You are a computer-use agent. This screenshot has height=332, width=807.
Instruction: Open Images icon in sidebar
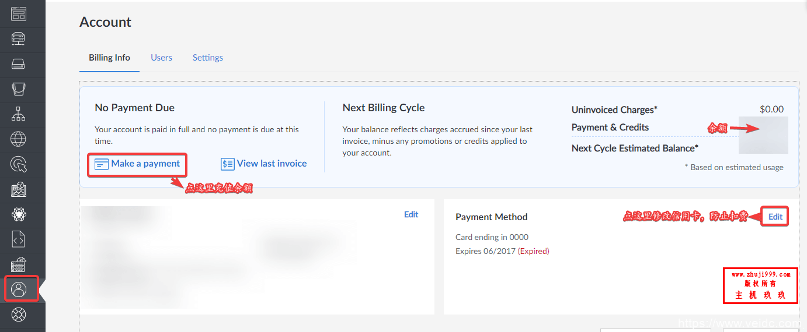pos(19,264)
